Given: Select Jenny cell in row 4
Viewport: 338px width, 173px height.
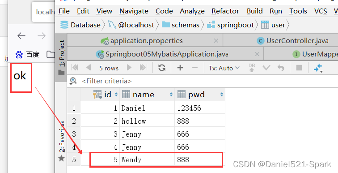Looking at the screenshot, I should coord(147,147).
